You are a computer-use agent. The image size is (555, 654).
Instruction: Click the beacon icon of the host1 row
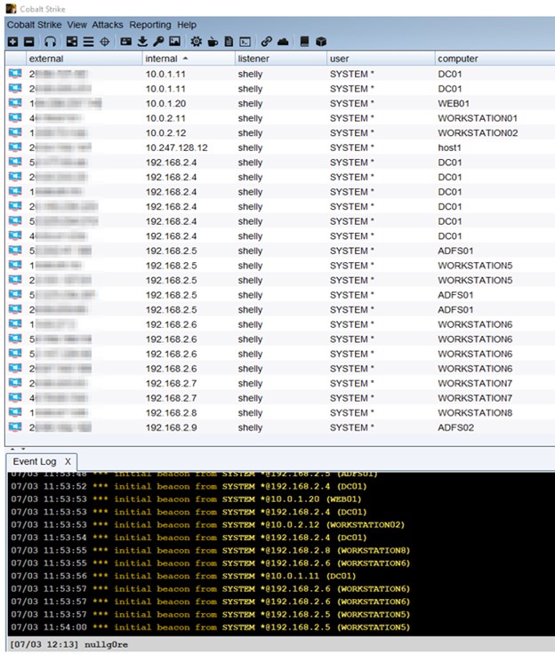tap(15, 148)
